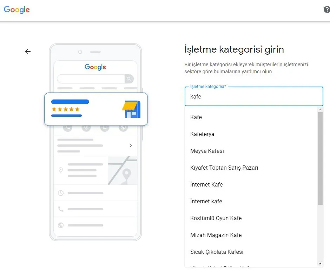Click the globe icon in phone illustration
The width and height of the screenshot is (330, 271).
(x=61, y=225)
